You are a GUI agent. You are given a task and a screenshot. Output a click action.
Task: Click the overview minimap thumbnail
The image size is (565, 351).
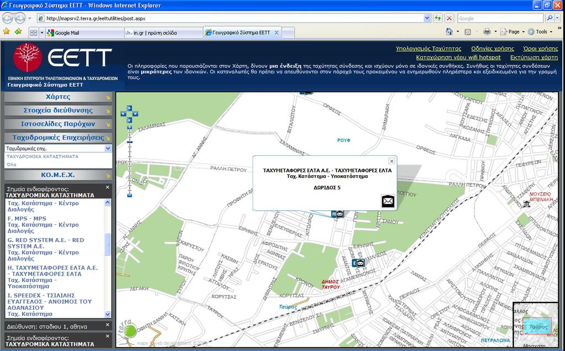[536, 324]
